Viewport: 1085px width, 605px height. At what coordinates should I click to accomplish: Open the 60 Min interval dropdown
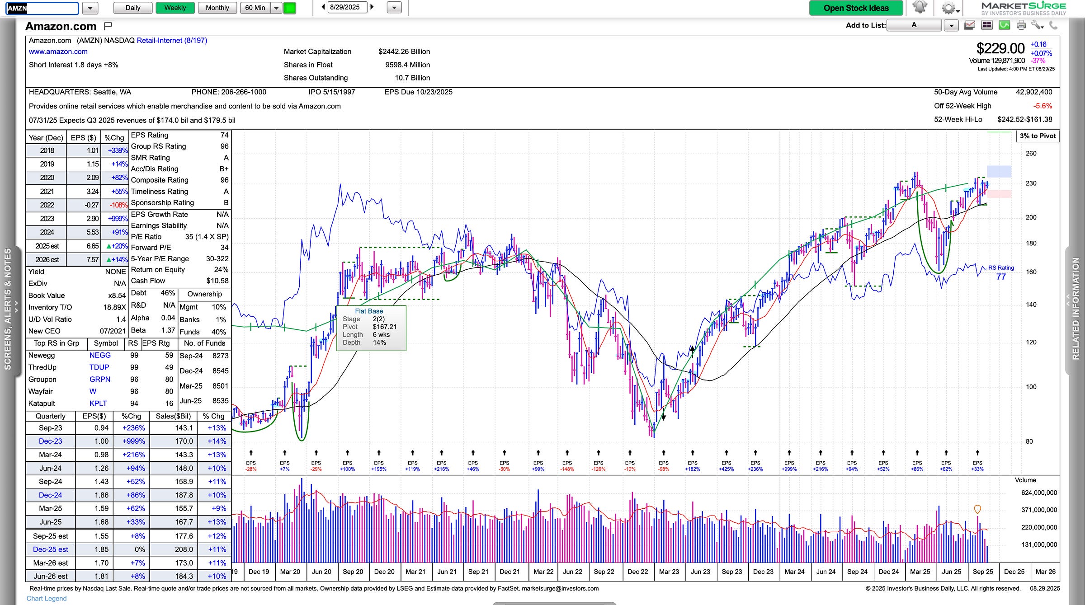(x=276, y=8)
